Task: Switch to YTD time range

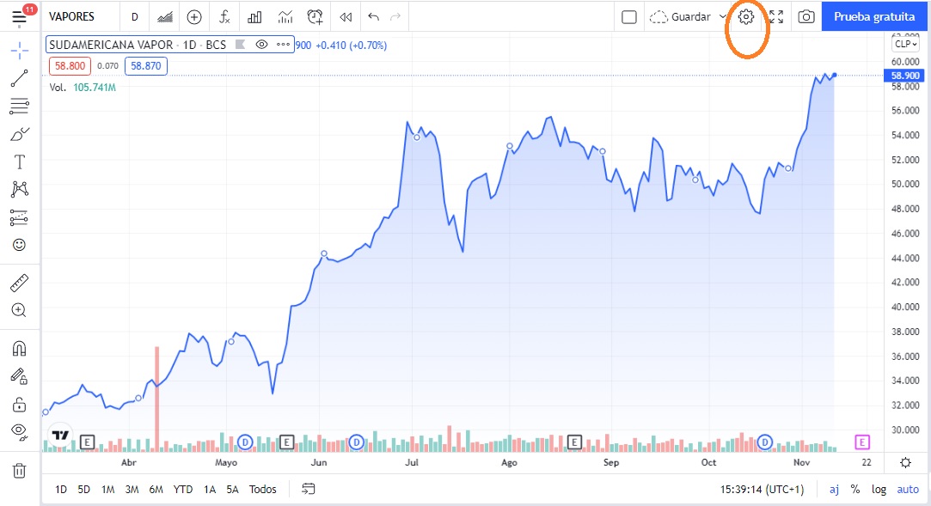Action: (183, 489)
